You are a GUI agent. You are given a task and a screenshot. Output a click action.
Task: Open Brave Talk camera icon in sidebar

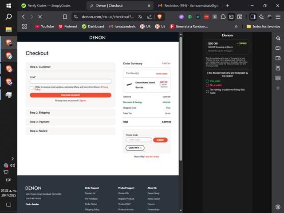(278, 48)
